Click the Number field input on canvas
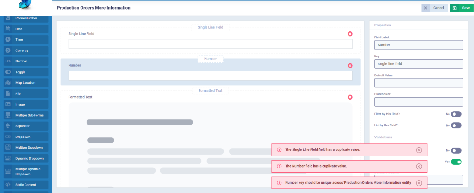 211,75
